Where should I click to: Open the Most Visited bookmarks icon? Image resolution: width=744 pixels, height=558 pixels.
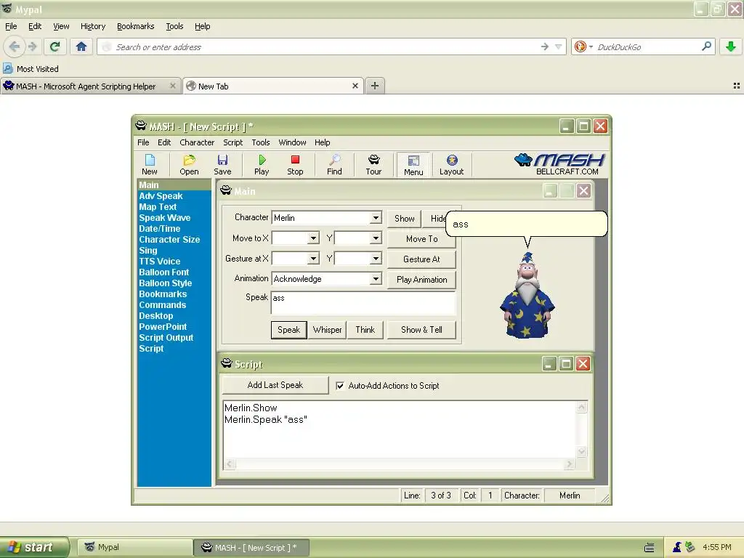[7, 68]
